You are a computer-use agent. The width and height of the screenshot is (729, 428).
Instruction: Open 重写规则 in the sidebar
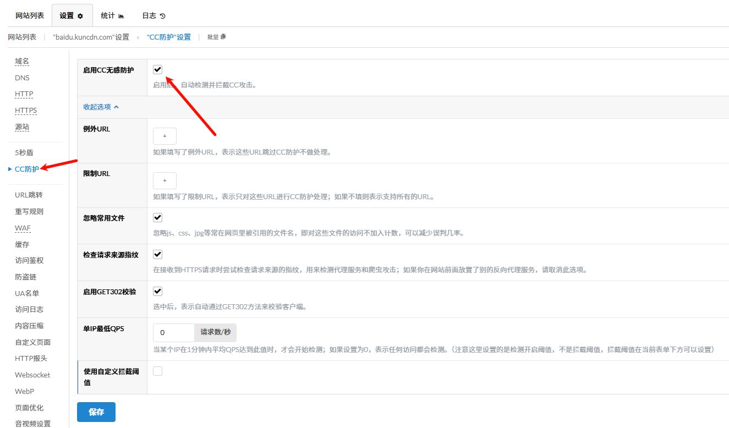click(x=29, y=211)
